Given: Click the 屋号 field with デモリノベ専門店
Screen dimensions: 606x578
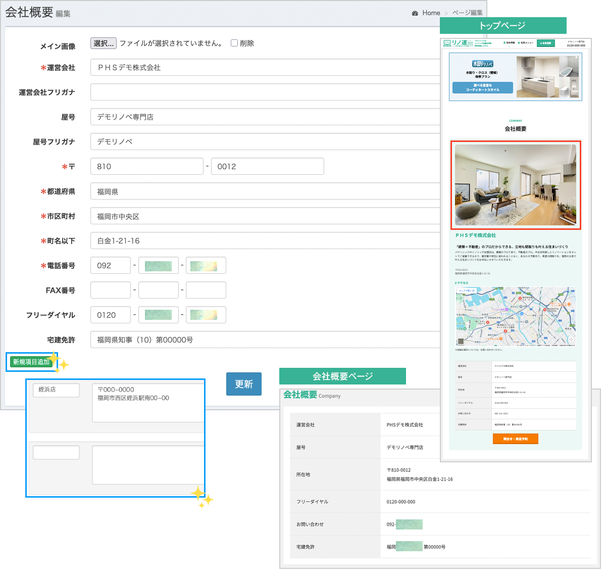Looking at the screenshot, I should tap(265, 117).
